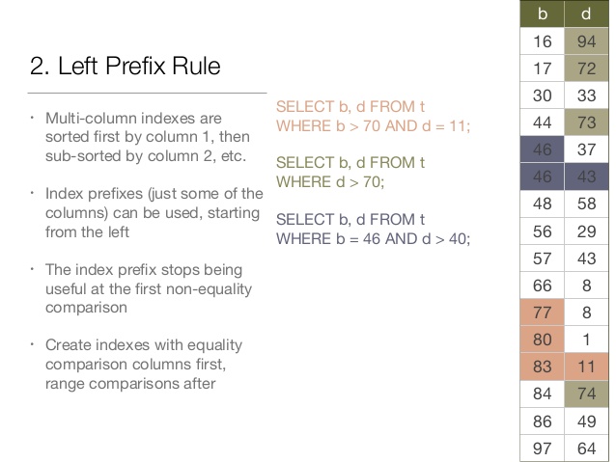
Task: Click the orange cell with value 80
Action: (543, 340)
